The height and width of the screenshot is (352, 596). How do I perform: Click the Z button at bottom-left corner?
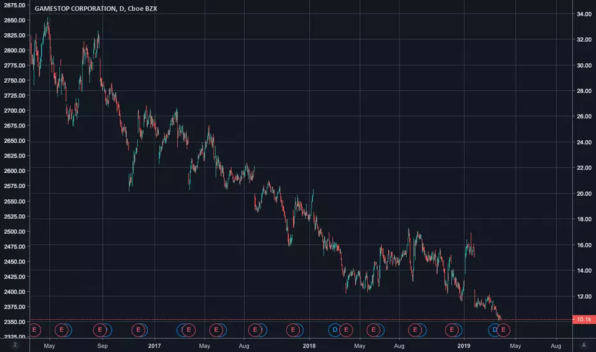[x=15, y=345]
